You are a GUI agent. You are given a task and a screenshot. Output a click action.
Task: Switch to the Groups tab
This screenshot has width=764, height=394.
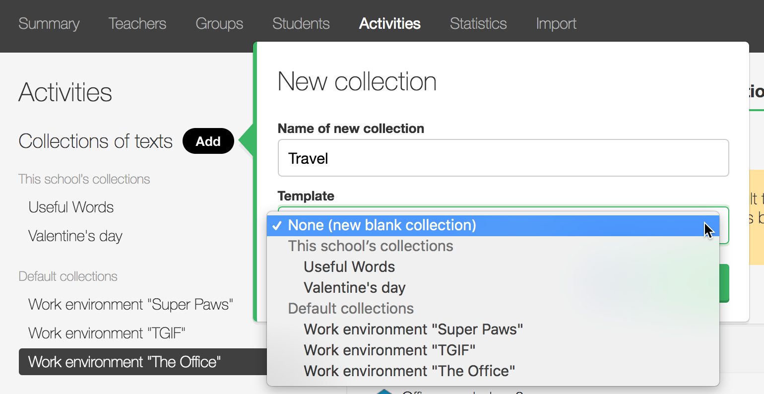pyautogui.click(x=219, y=24)
